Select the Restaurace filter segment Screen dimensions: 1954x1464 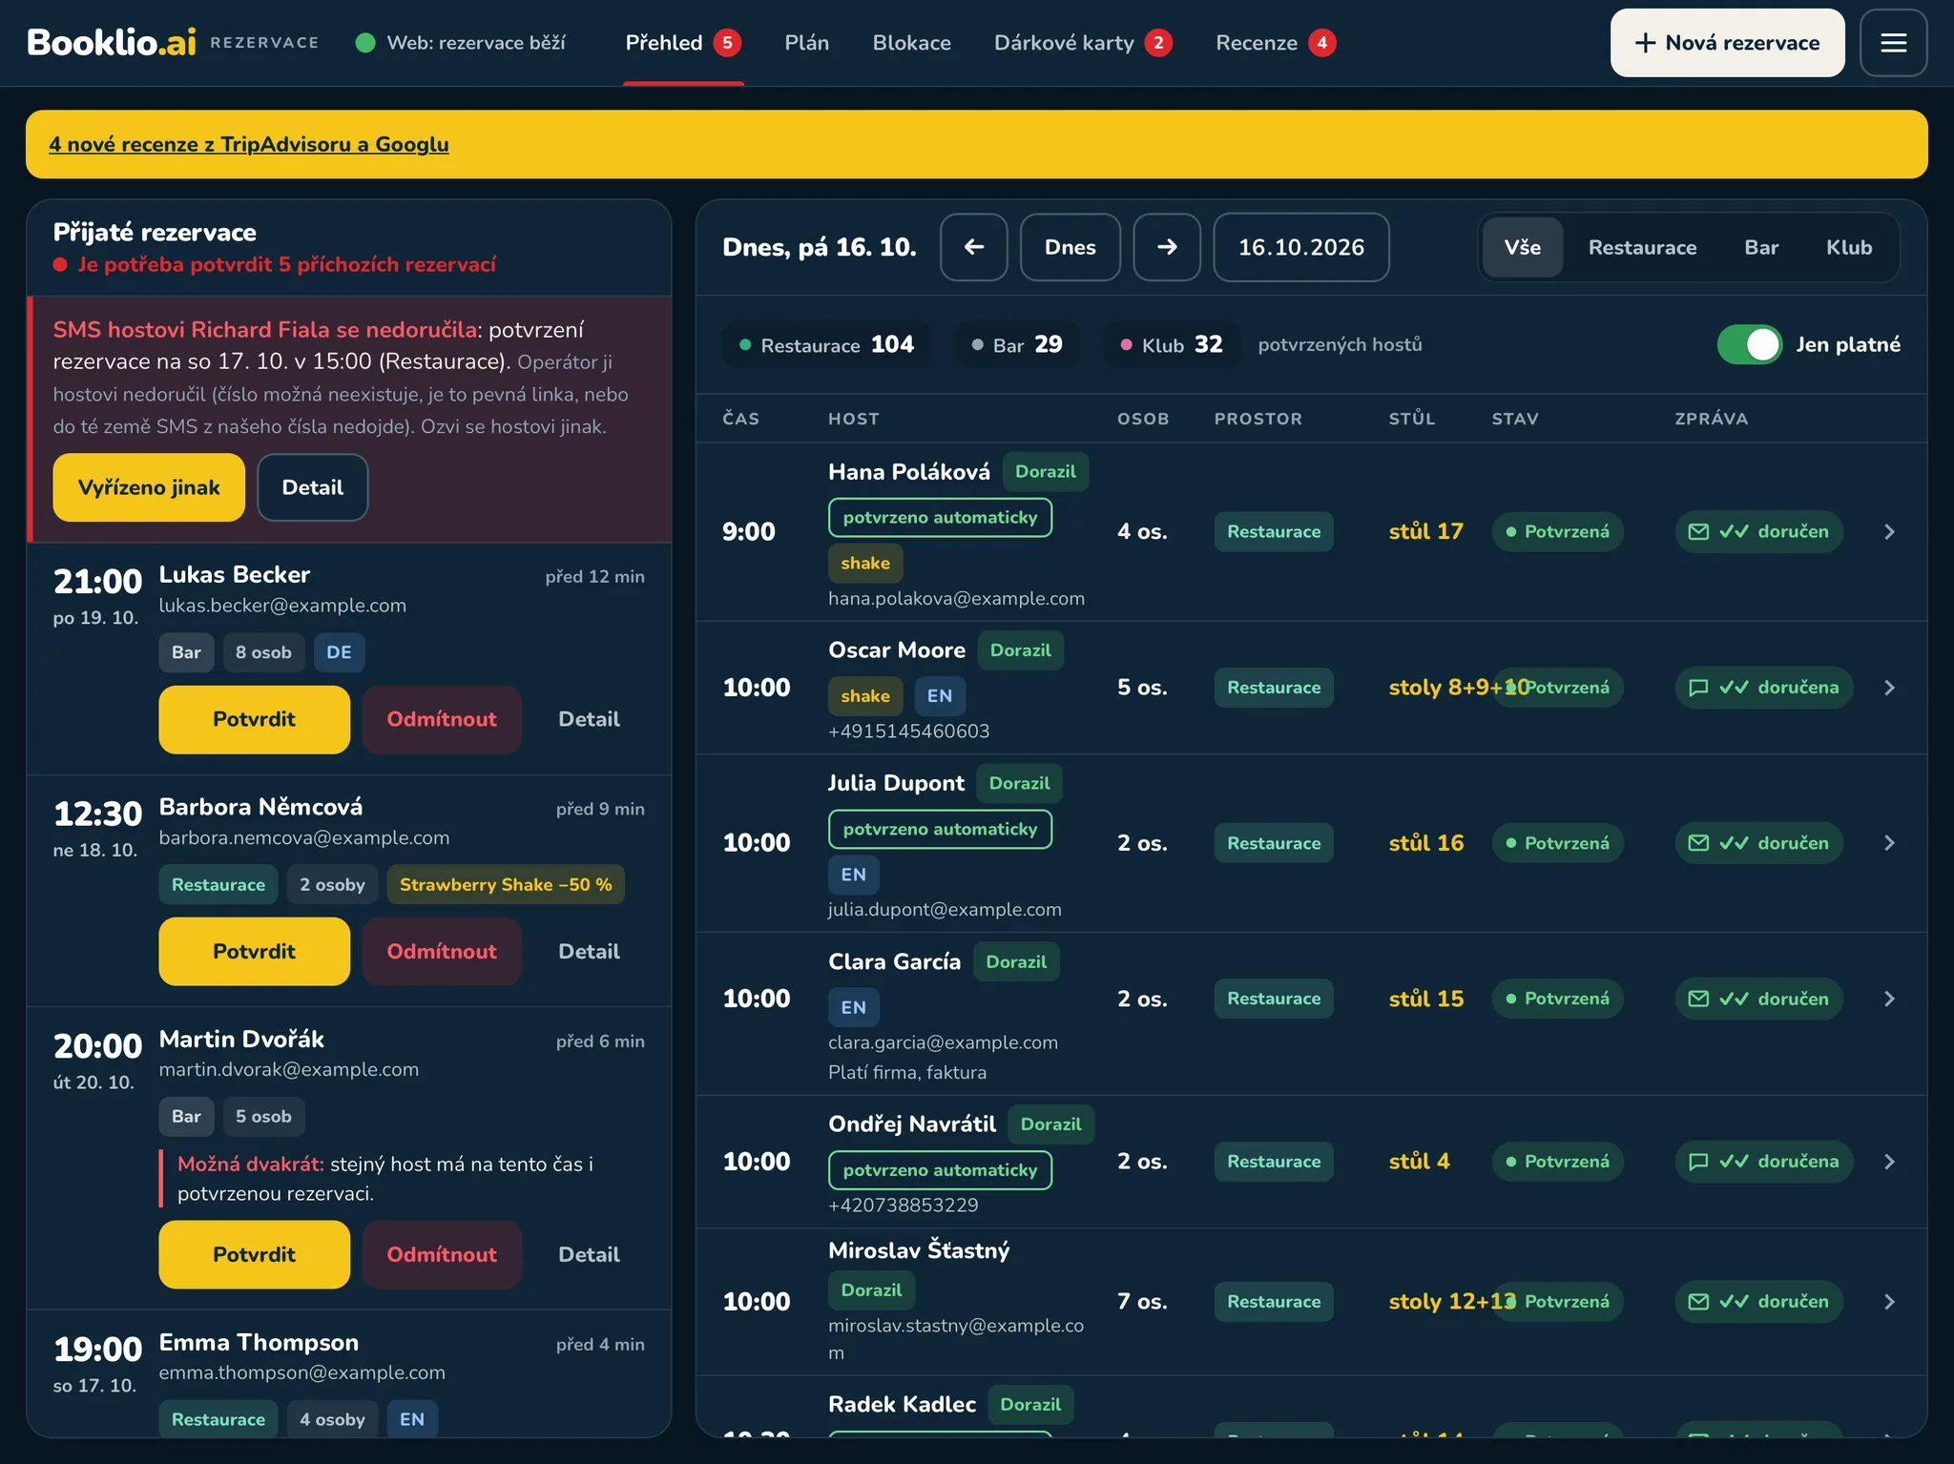1642,247
